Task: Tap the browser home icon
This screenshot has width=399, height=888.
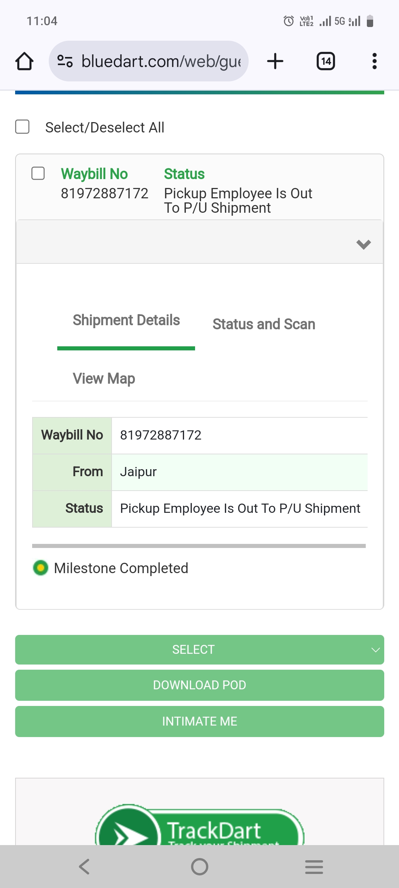Action: click(24, 61)
